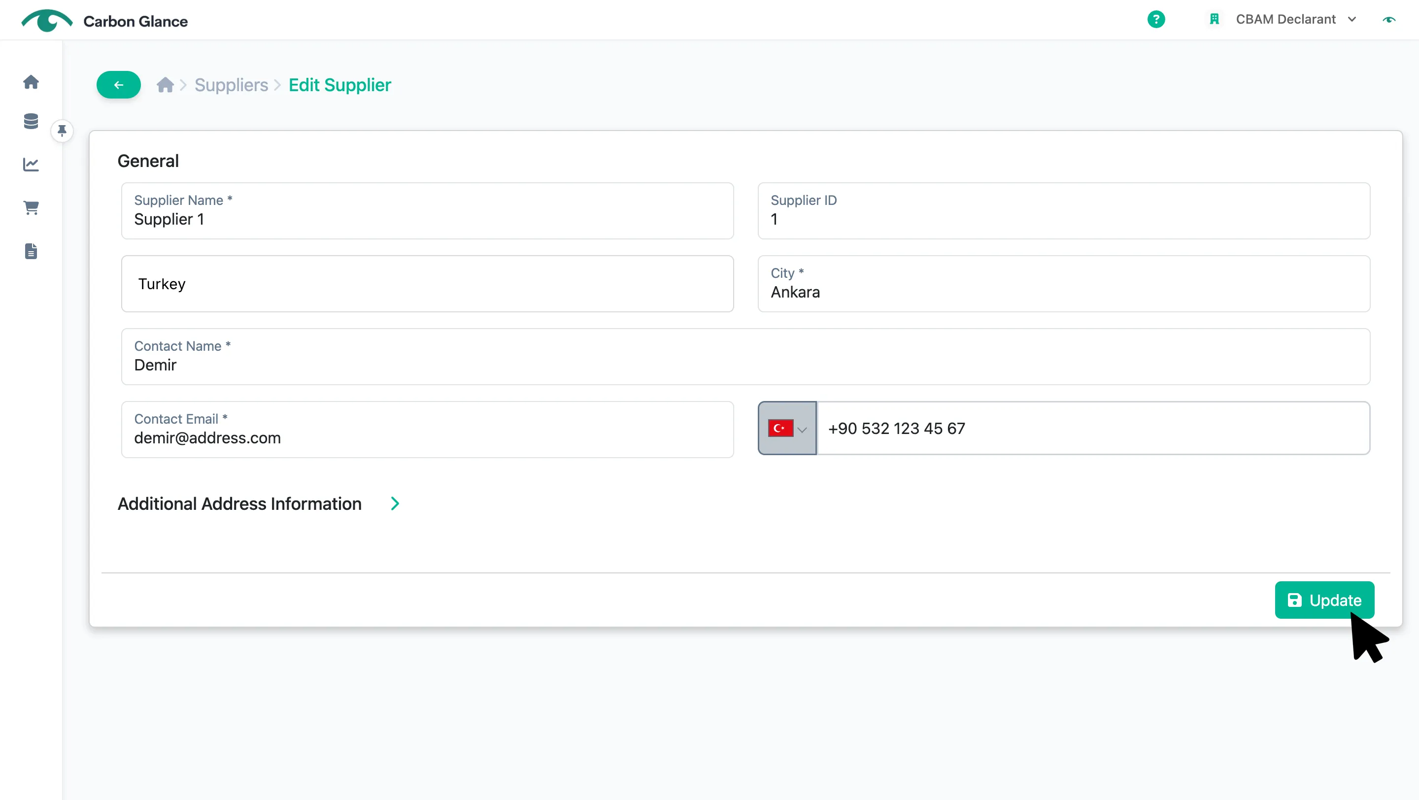Click the Edit Supplier breadcrumb

click(339, 85)
